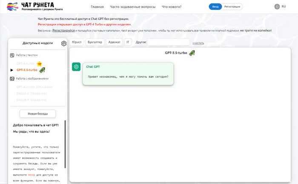Click the Работа с текстом section icon
This screenshot has width=298, height=184.
tap(12, 55)
